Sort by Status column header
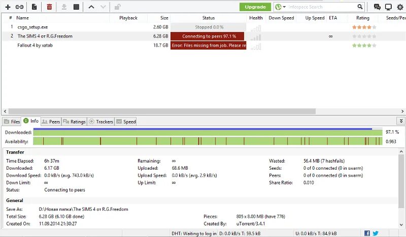Screen dimensions: 406x237 point(209,18)
